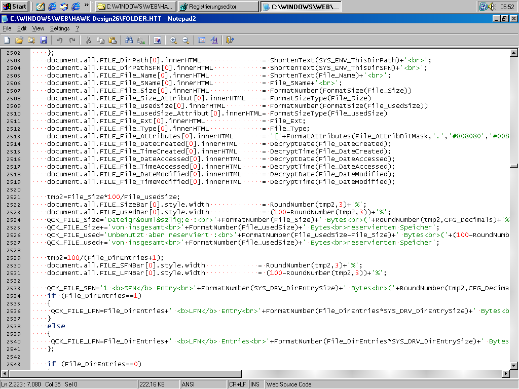
Task: Open the syntax scheme selection icon
Action: [x=202, y=40]
